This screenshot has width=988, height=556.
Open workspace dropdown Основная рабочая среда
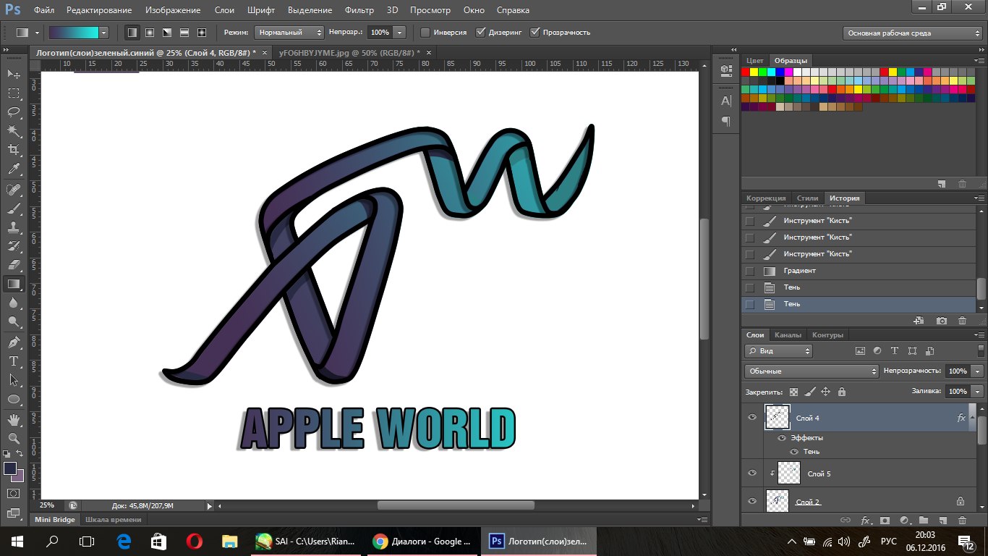pyautogui.click(x=913, y=33)
